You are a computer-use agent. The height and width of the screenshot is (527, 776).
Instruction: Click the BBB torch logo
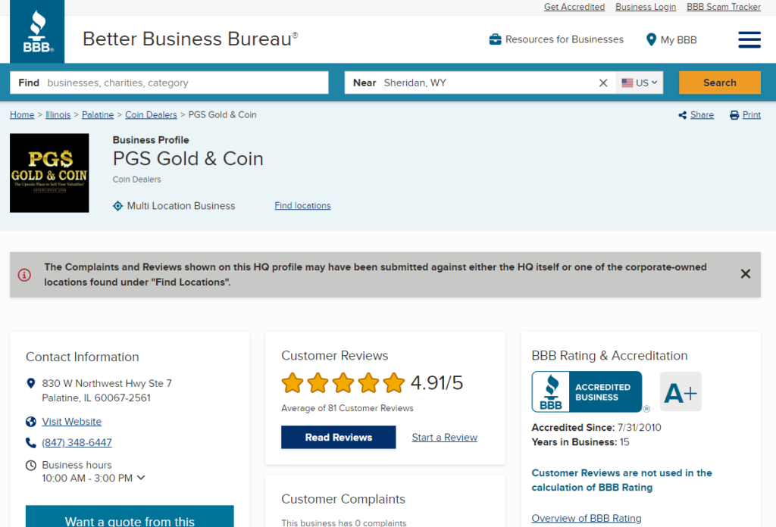(37, 32)
